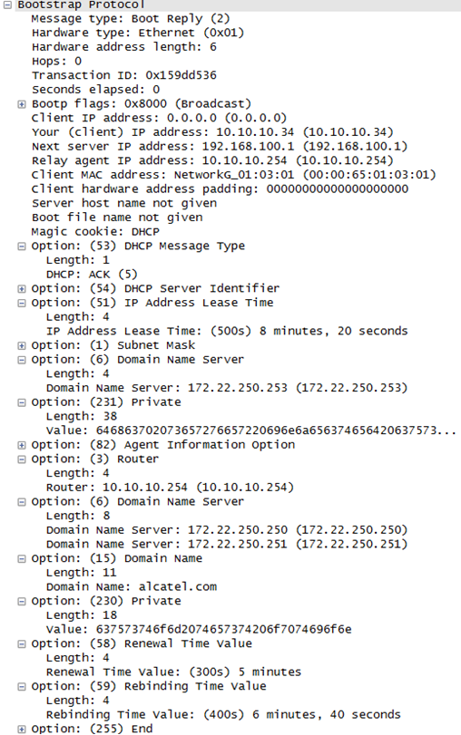Image resolution: width=461 pixels, height=735 pixels.
Task: Select the Your (client) IP address line
Action: coord(212,132)
